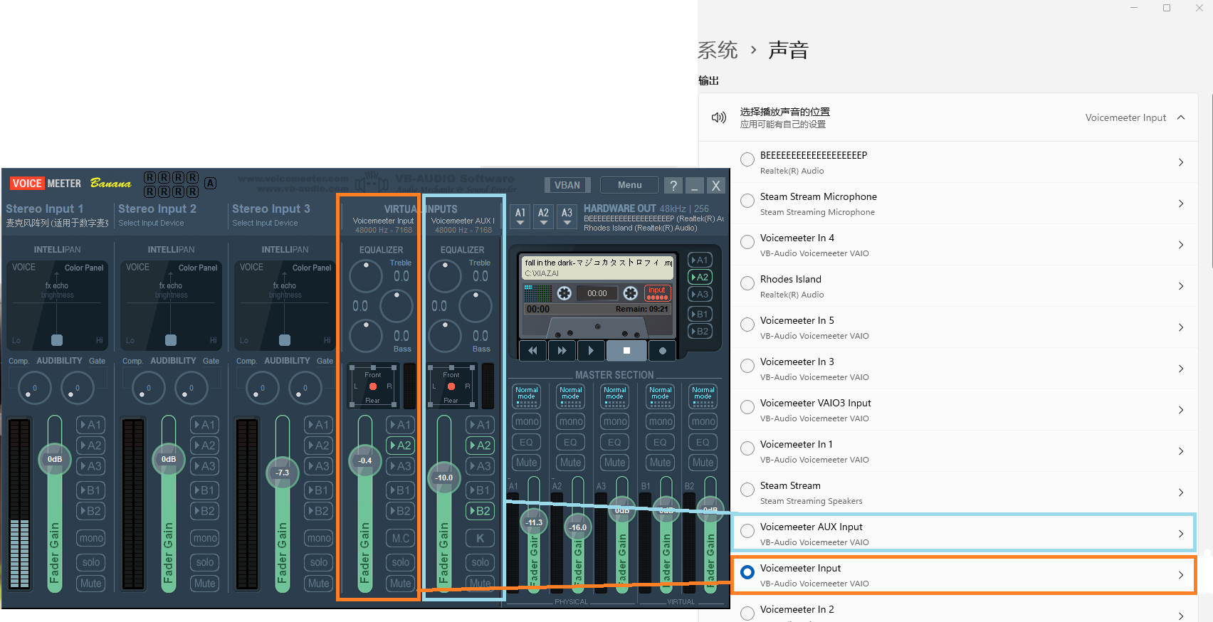This screenshot has height=622, width=1213.
Task: Toggle cassette player A2 output
Action: pos(700,277)
